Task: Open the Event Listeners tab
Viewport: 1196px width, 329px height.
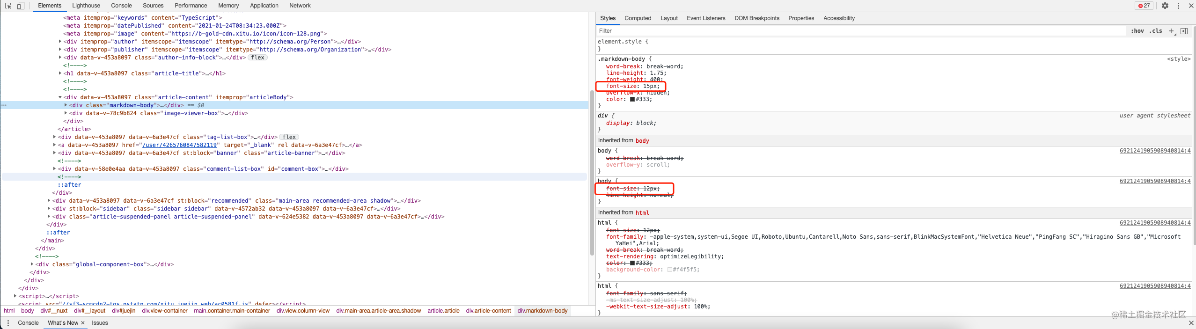Action: click(x=706, y=18)
